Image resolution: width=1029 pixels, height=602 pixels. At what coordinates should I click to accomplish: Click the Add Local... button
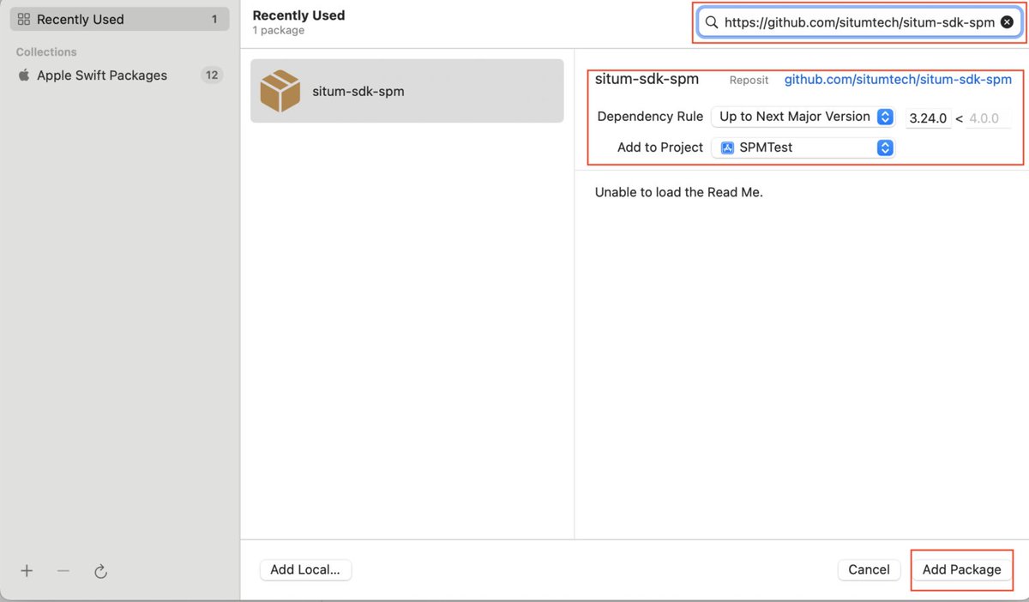click(x=305, y=569)
